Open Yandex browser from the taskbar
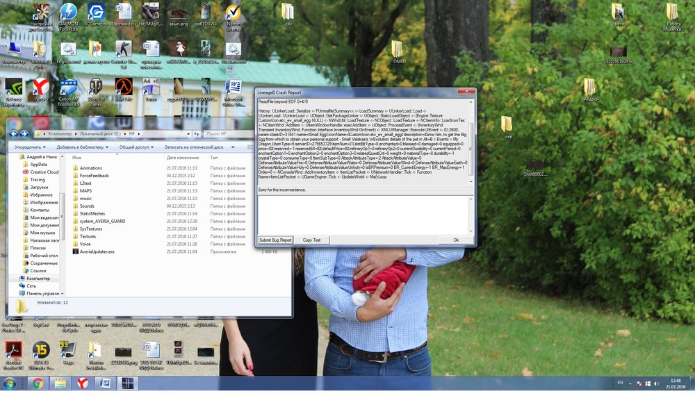The height and width of the screenshot is (405, 695). [82, 383]
